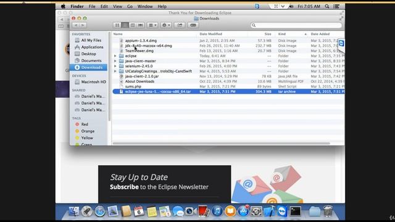
Task: Open Launchpad from the Dock
Action: (86, 212)
